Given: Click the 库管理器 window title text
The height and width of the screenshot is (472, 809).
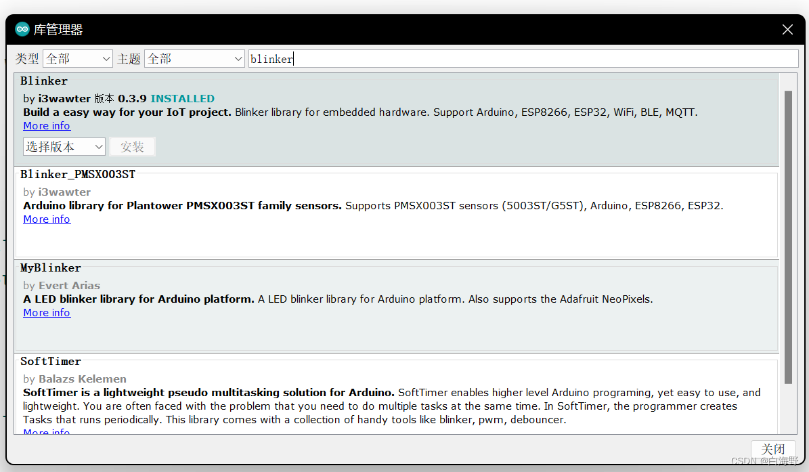Looking at the screenshot, I should [x=58, y=29].
